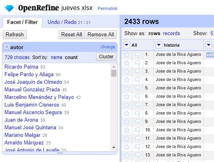Viewport: 214px width, 162px height.
Task: Click change on the autor facet
Action: pyautogui.click(x=108, y=47)
